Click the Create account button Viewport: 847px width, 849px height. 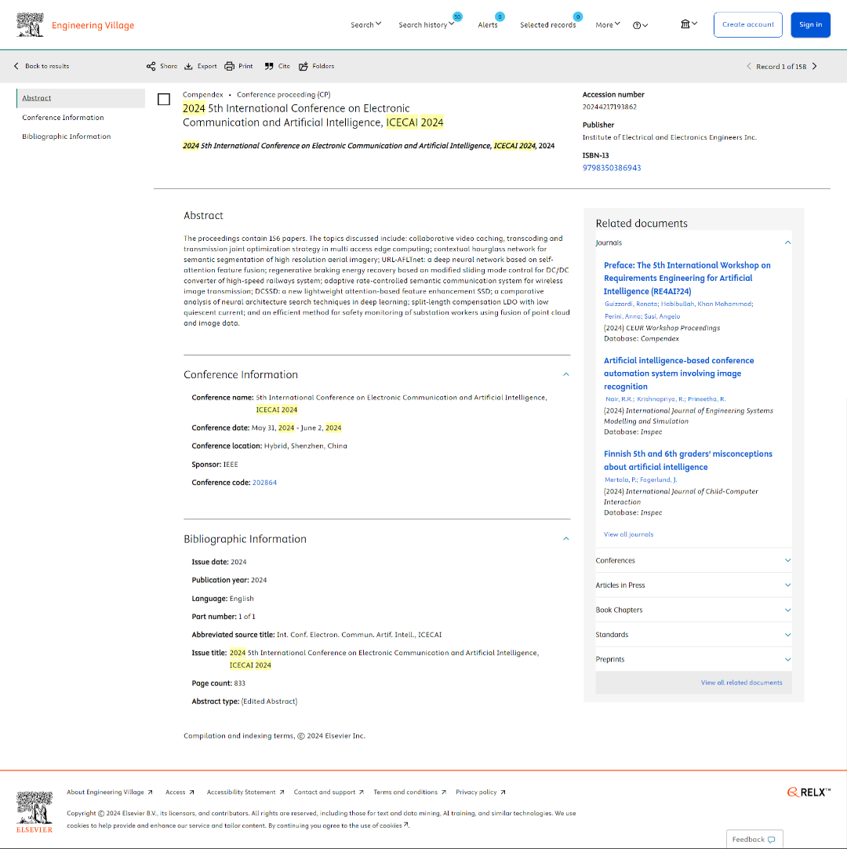click(x=747, y=25)
